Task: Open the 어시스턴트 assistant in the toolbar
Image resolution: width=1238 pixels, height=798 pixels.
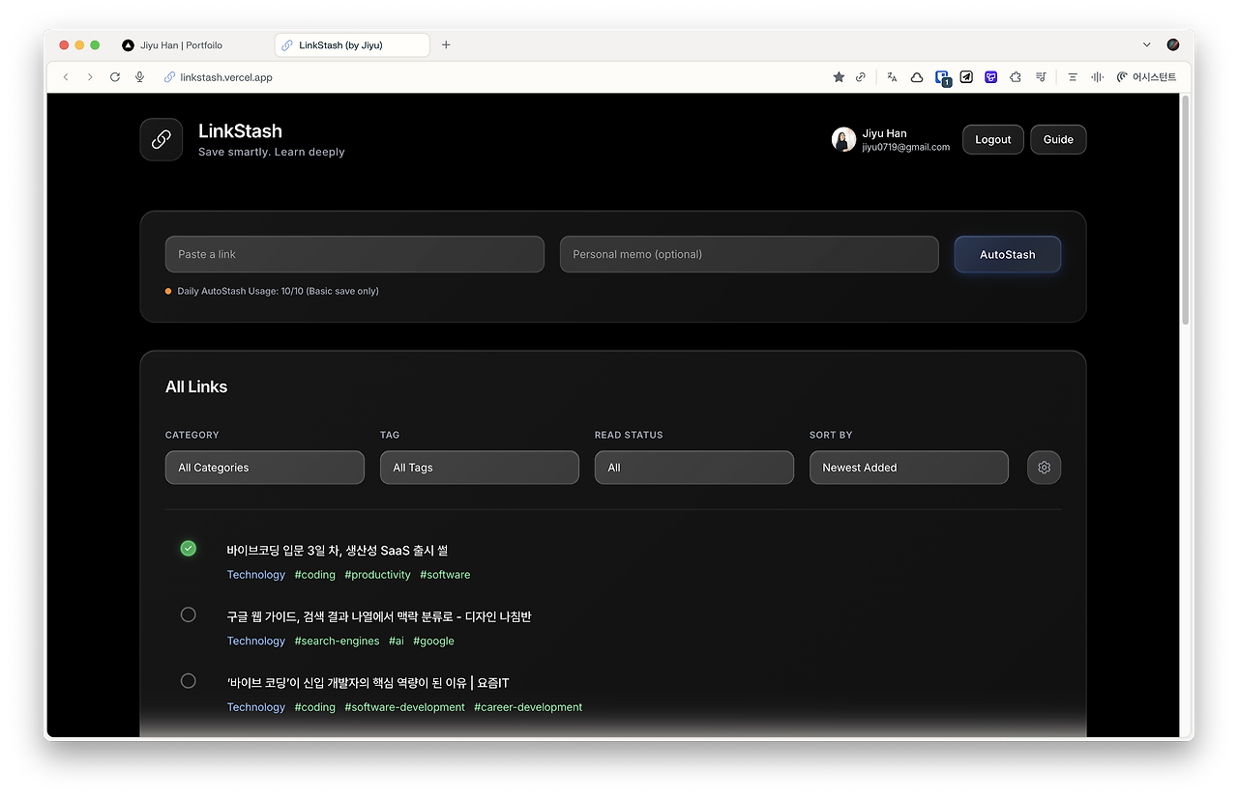Action: (1146, 76)
